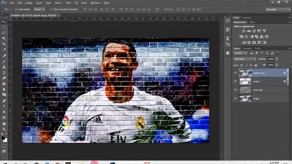The image size is (292, 164).
Task: Set the background color swatch
Action: (x=5, y=141)
